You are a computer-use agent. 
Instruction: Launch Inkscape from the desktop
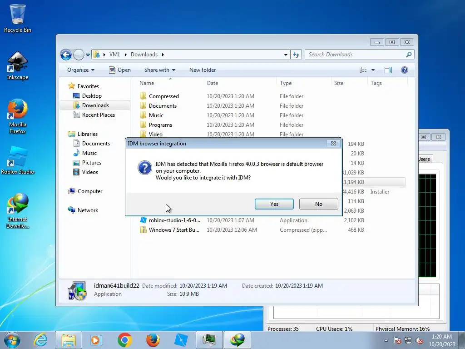tap(18, 66)
